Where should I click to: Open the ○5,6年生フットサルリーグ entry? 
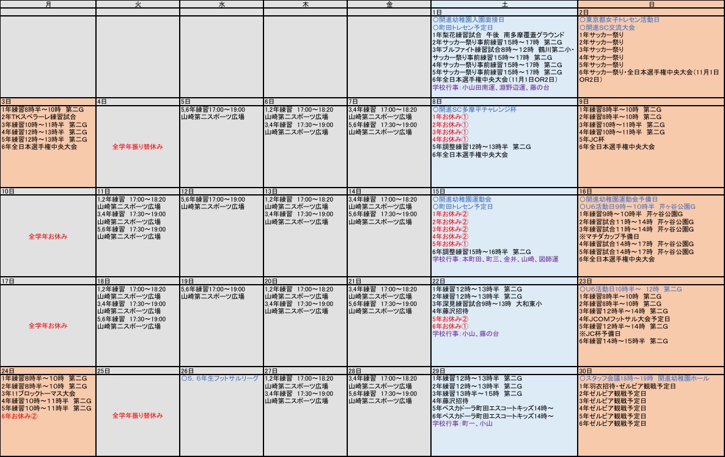tap(220, 379)
